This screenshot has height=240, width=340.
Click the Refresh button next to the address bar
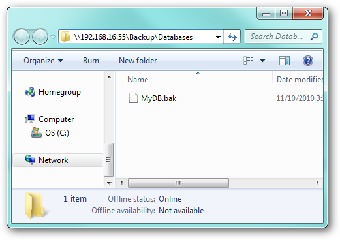click(x=232, y=37)
